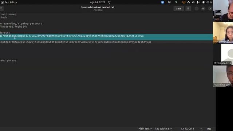Close the Text Editor window
The width and height of the screenshot is (233, 131).
click(210, 9)
